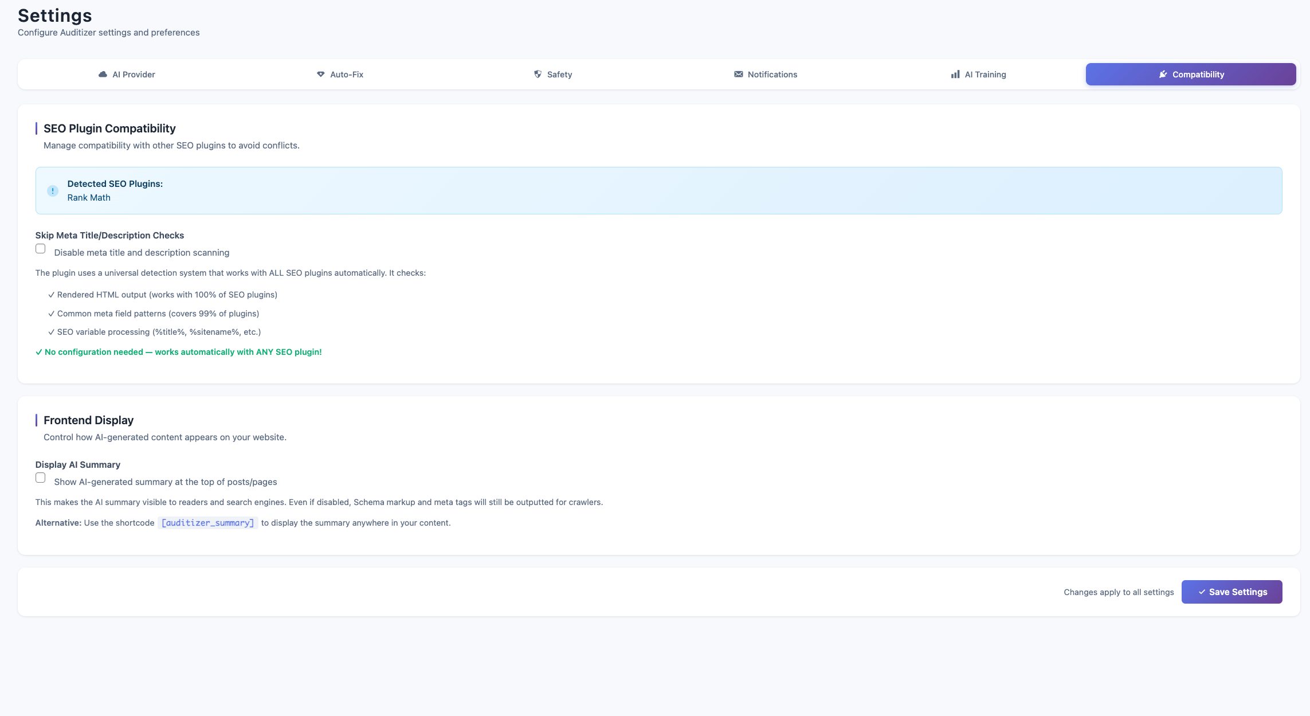
Task: Click the shield icon beside Safety
Action: 538,75
